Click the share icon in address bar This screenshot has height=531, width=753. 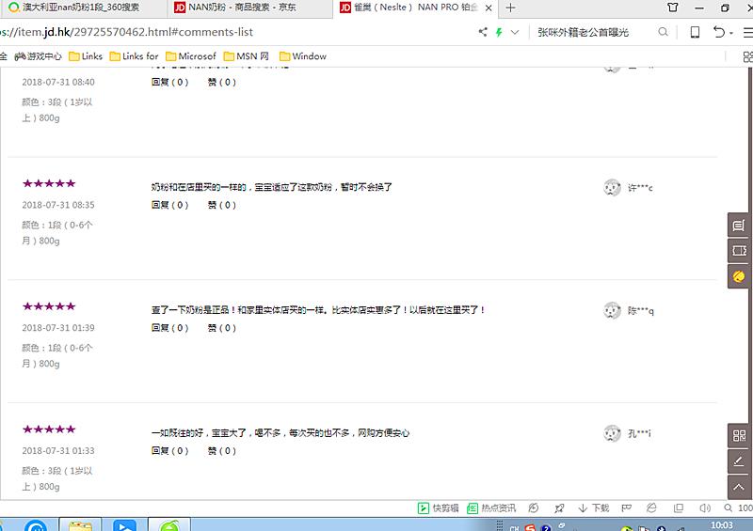[x=483, y=32]
